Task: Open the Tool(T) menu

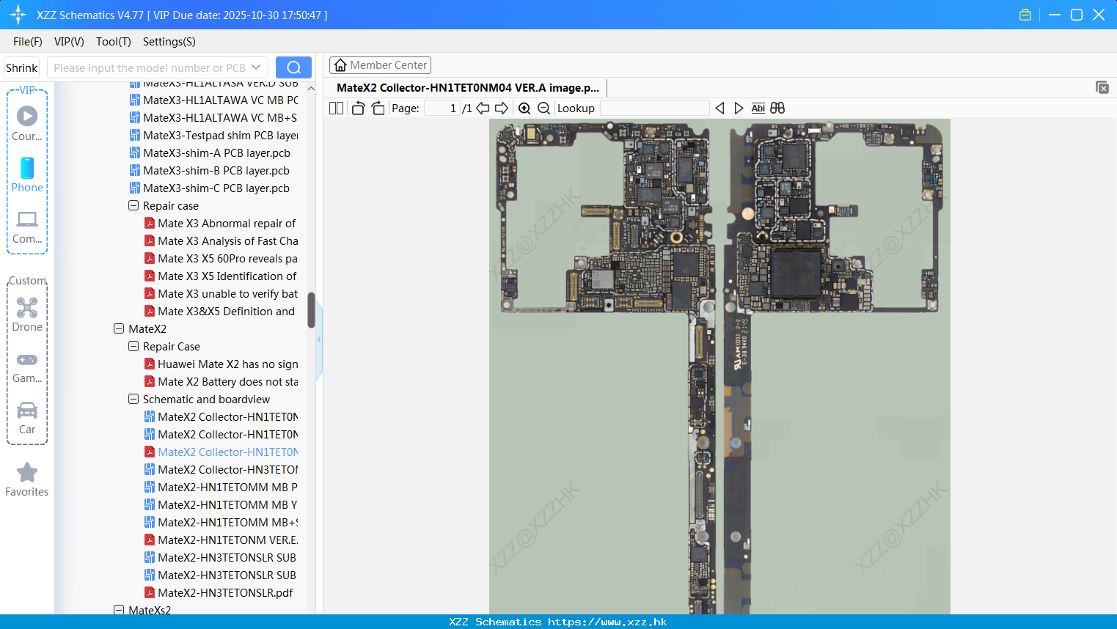Action: coord(114,42)
